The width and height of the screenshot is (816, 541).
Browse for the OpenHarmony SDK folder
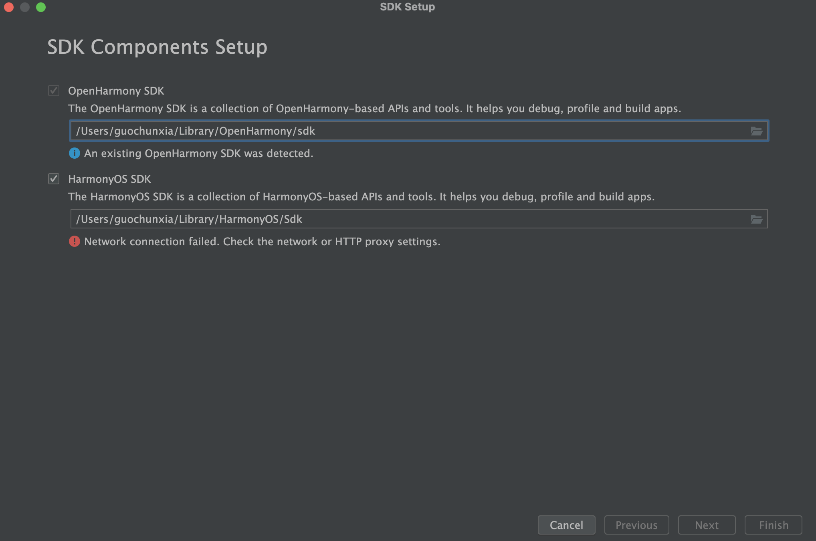tap(756, 131)
